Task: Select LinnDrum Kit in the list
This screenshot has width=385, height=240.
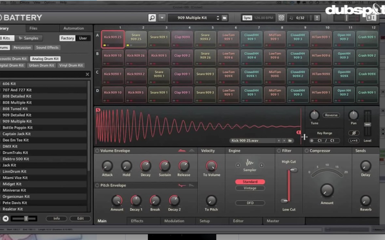Action: coord(44,172)
